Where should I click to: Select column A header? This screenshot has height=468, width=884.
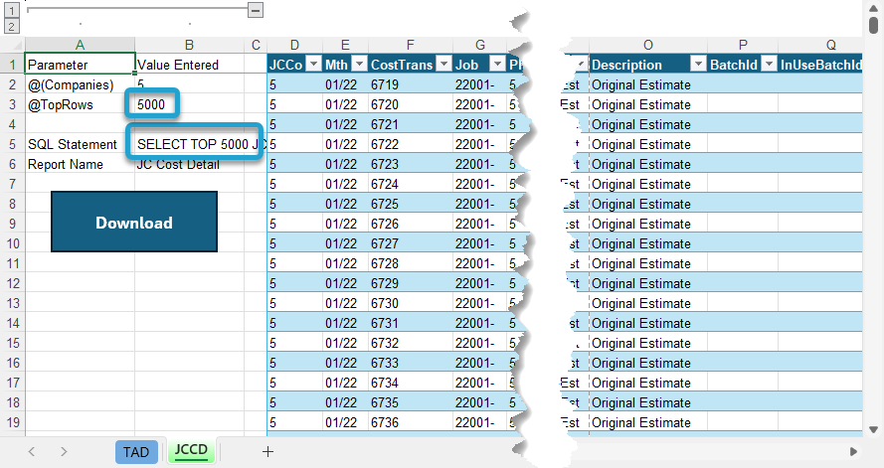(81, 45)
